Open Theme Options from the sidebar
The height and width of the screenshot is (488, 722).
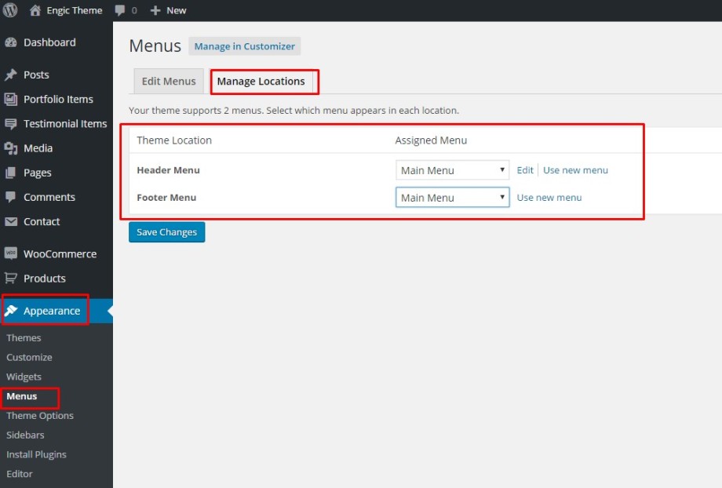click(39, 415)
